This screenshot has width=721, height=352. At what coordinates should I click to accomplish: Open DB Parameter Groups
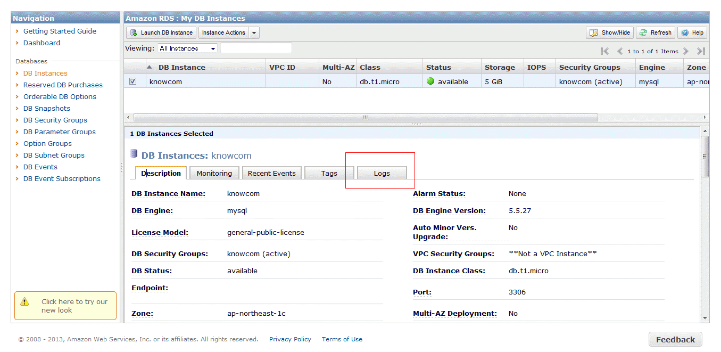tap(60, 132)
